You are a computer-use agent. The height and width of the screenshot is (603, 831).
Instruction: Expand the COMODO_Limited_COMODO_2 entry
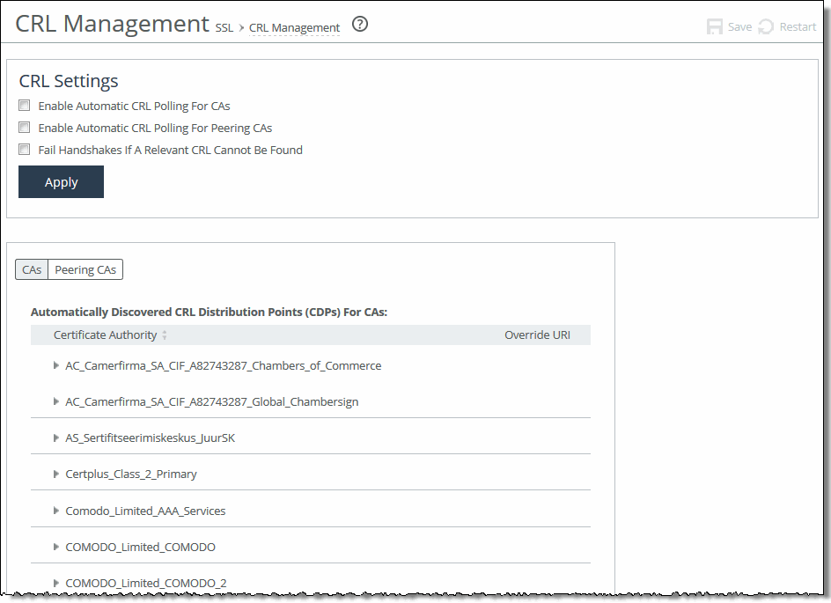pyautogui.click(x=56, y=583)
